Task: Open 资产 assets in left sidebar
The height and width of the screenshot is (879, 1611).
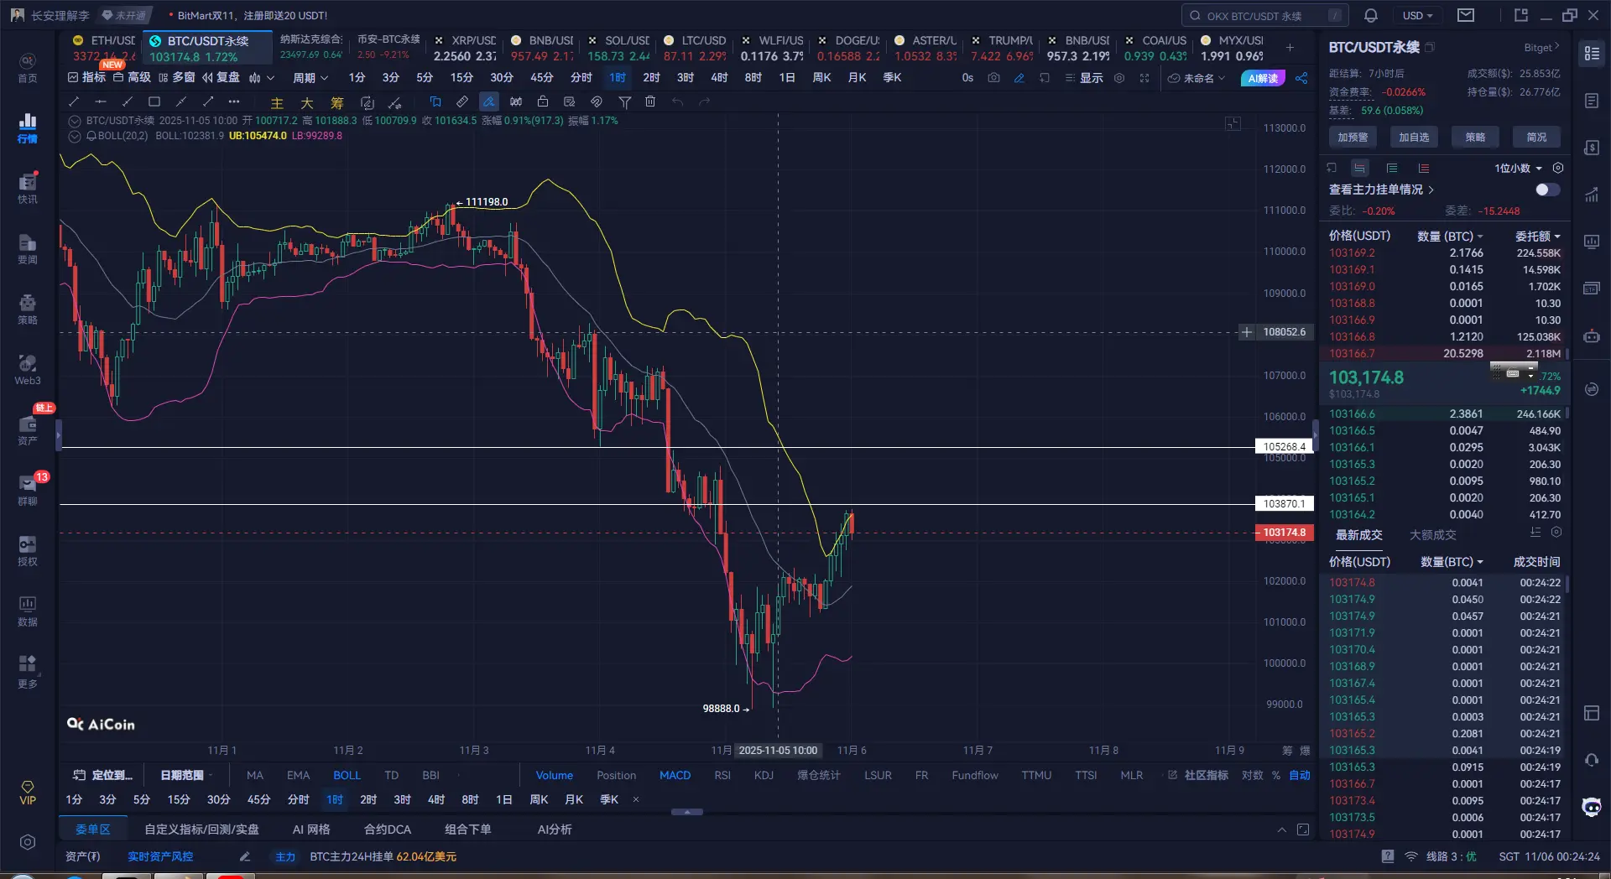Action: point(28,430)
